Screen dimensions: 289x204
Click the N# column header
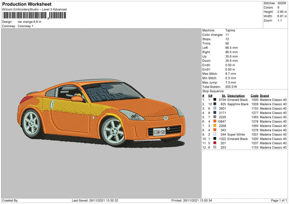tap(210, 95)
